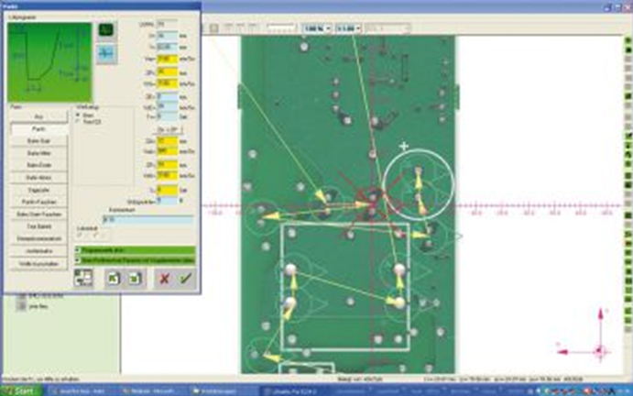Click the dark green waveform icon beside the profile graph
Viewport: 633px width, 396px height.
click(x=106, y=30)
